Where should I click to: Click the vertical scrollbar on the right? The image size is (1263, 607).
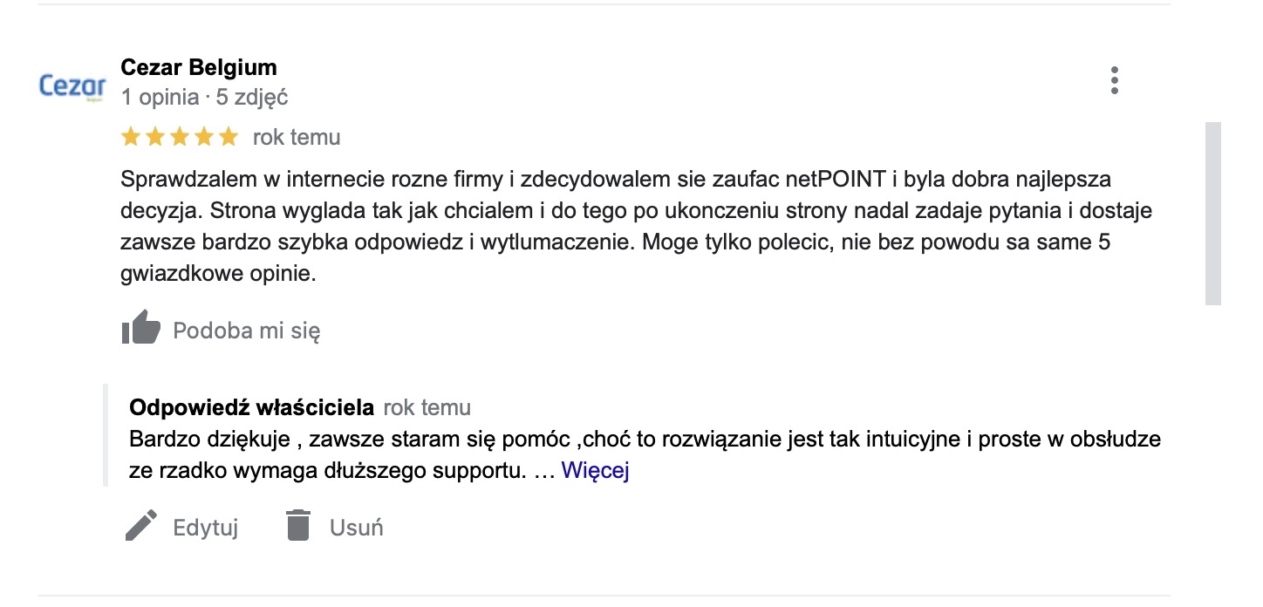pos(1212,214)
